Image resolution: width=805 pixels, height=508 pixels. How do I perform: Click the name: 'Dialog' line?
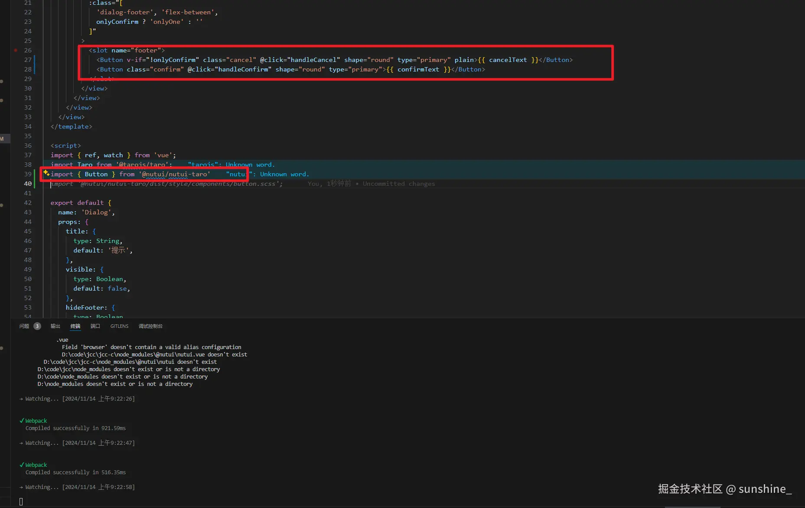[86, 212]
